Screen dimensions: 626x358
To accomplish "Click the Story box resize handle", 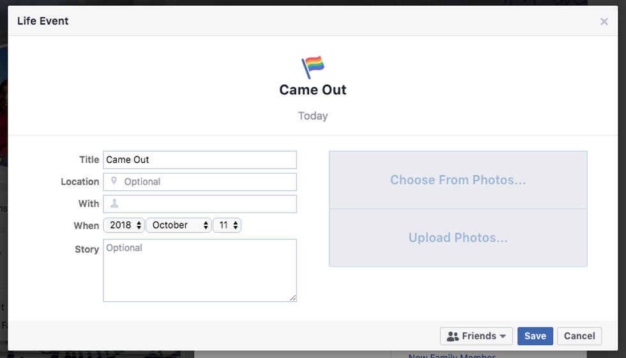I will [x=293, y=298].
